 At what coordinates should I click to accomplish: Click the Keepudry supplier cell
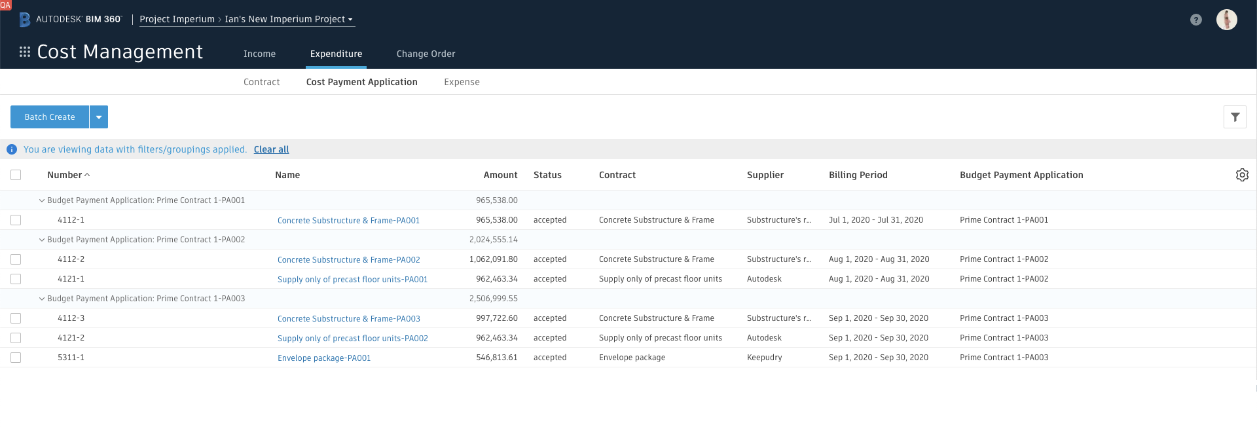coord(764,358)
